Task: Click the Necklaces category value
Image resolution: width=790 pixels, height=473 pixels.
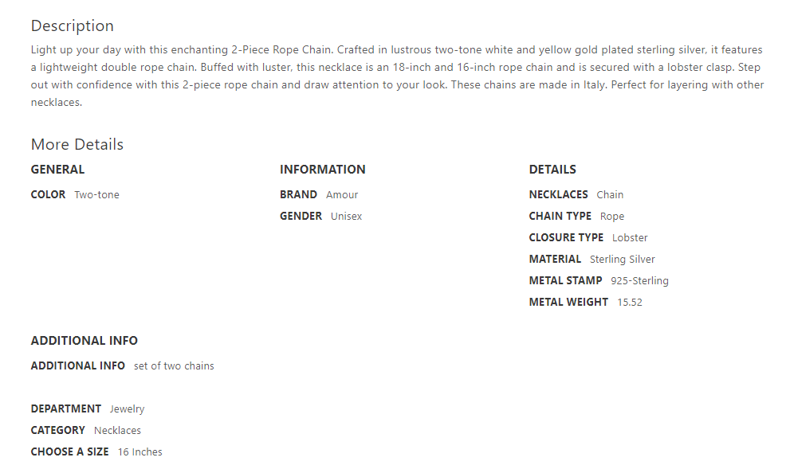Action: [117, 431]
